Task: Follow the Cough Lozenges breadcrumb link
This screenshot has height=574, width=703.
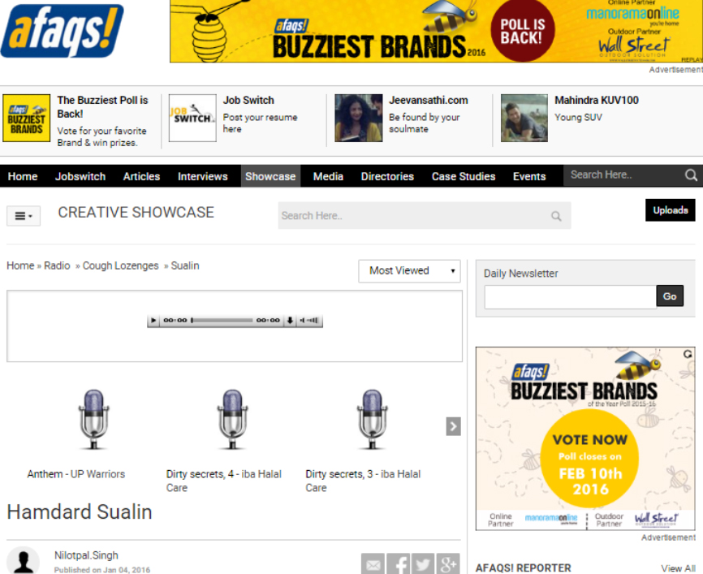Action: tap(121, 265)
